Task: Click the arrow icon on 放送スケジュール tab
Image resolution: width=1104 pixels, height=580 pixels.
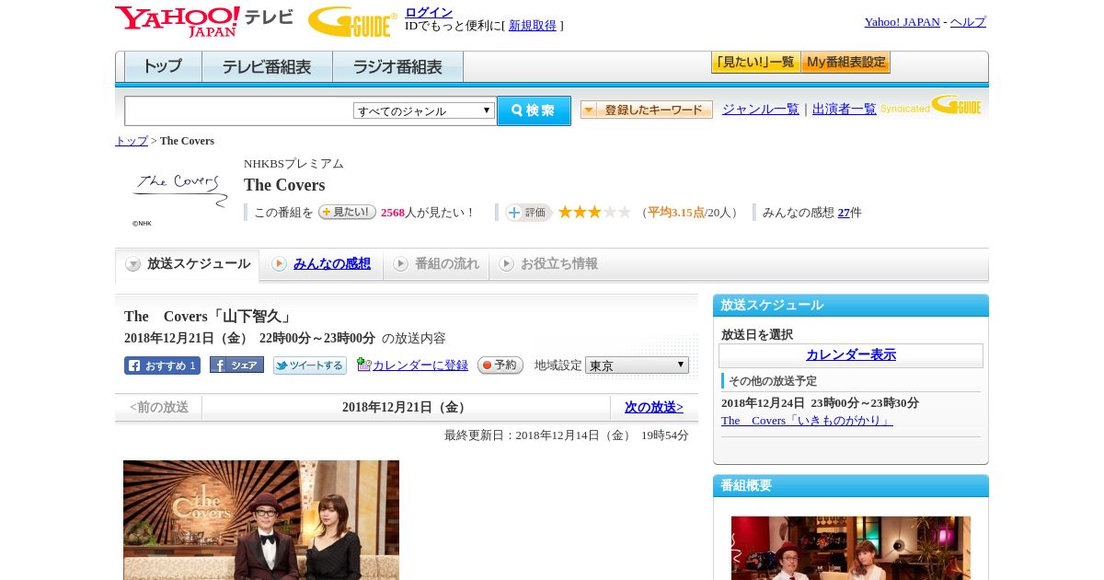Action: [x=133, y=264]
